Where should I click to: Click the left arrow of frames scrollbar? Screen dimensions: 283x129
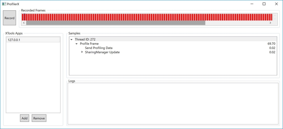[24, 23]
